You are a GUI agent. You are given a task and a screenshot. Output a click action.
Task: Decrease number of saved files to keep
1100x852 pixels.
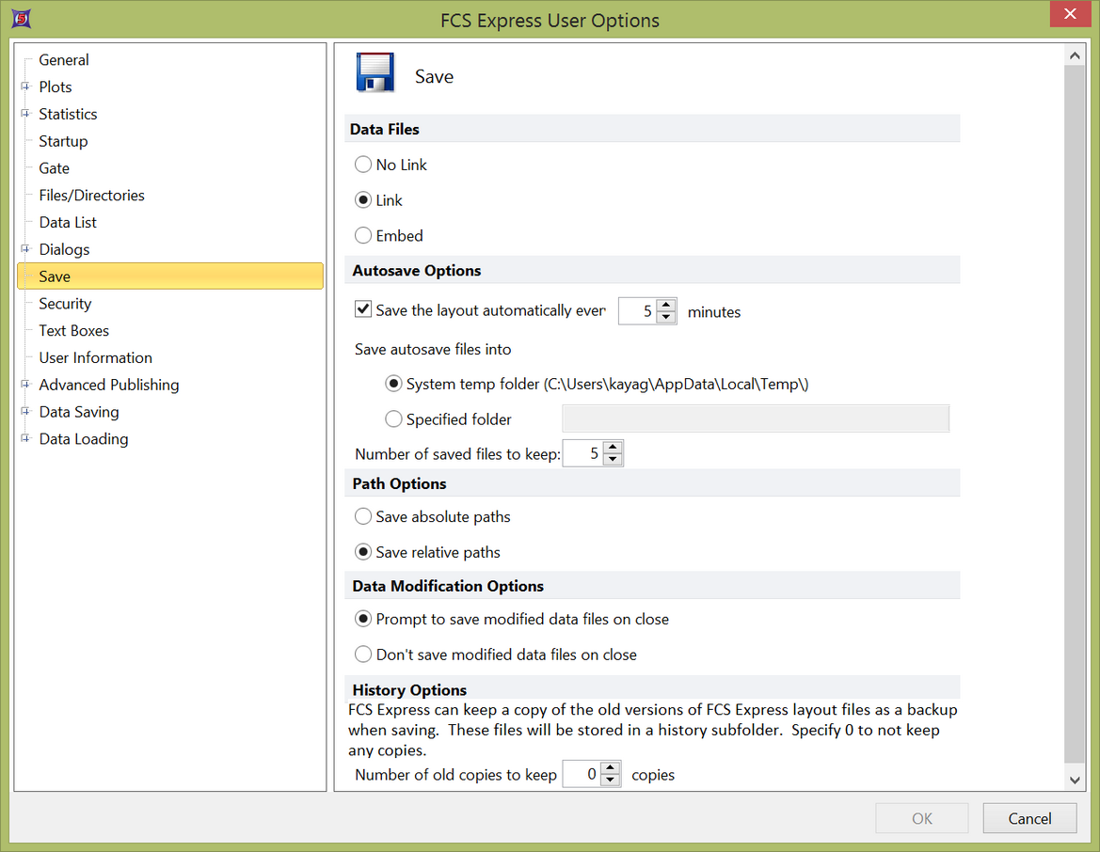[613, 460]
